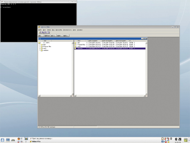Select the C:\ - NTFS root in tree pane

pos(46,43)
